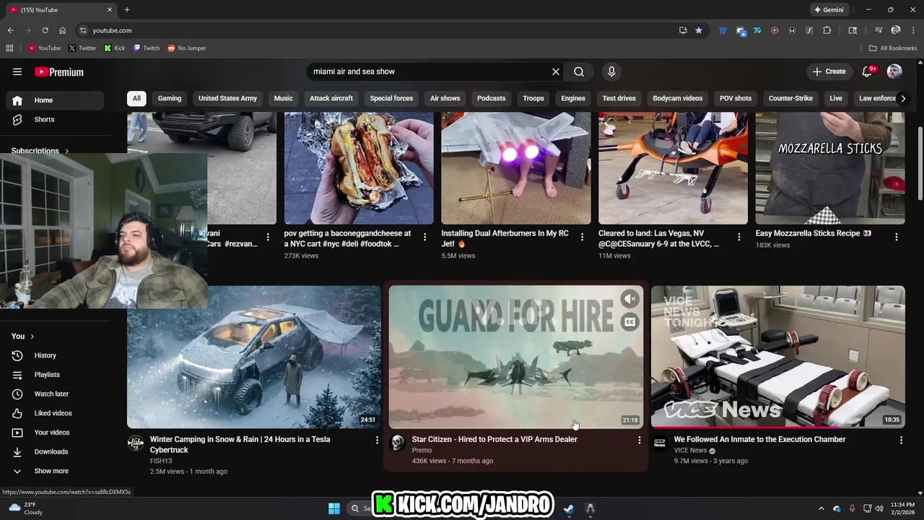Select the All filter chip

(x=136, y=98)
